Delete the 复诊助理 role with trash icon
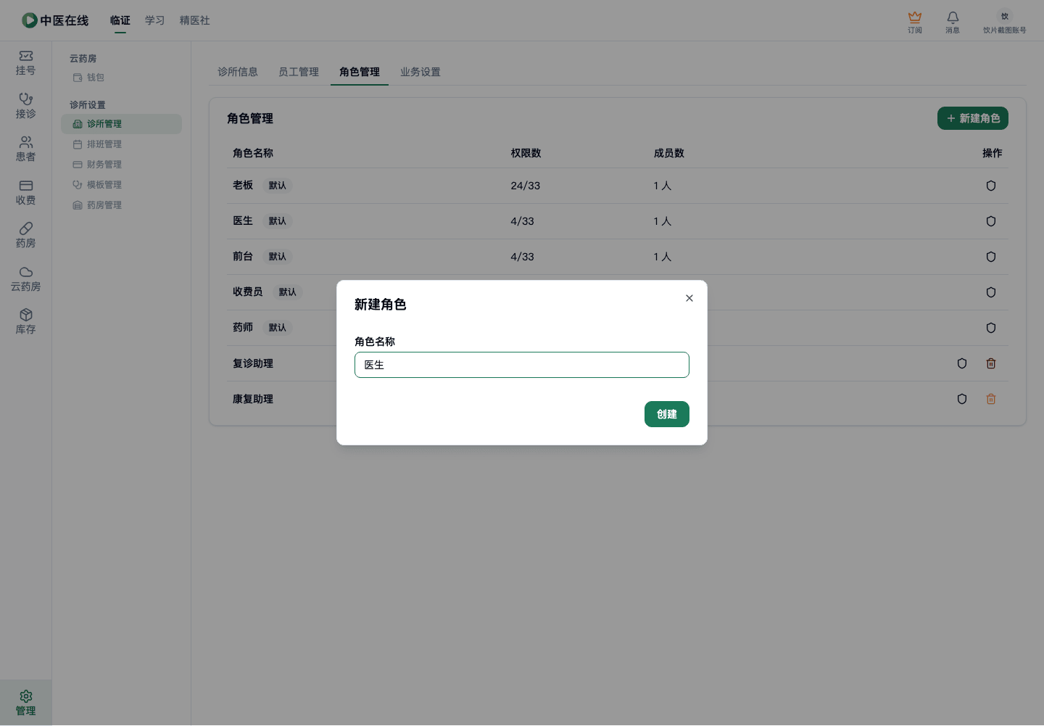 click(x=991, y=363)
